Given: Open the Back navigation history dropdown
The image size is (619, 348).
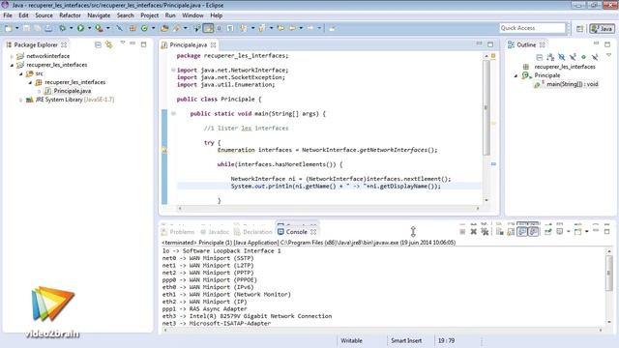Looking at the screenshot, I should click(x=301, y=28).
